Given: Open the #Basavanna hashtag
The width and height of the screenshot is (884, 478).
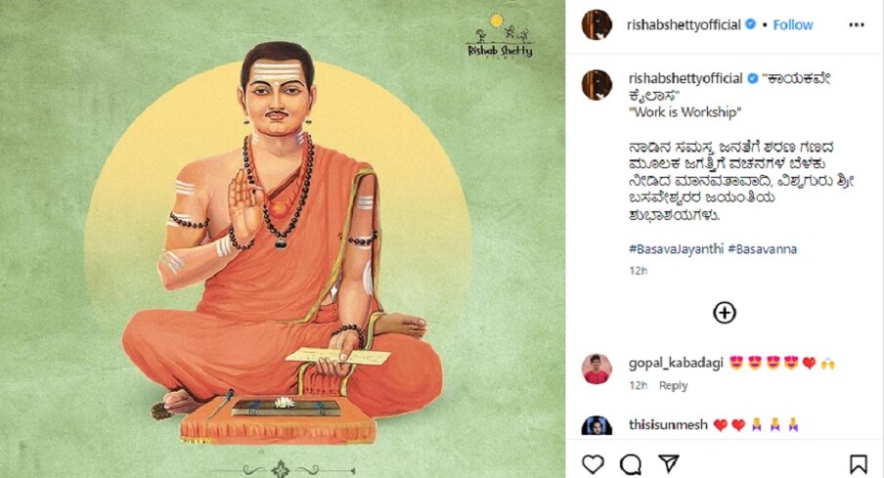Looking at the screenshot, I should (x=762, y=248).
